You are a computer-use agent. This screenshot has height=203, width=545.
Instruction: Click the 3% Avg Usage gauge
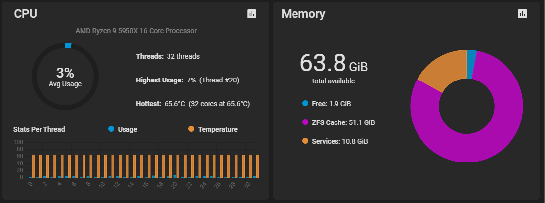[65, 77]
